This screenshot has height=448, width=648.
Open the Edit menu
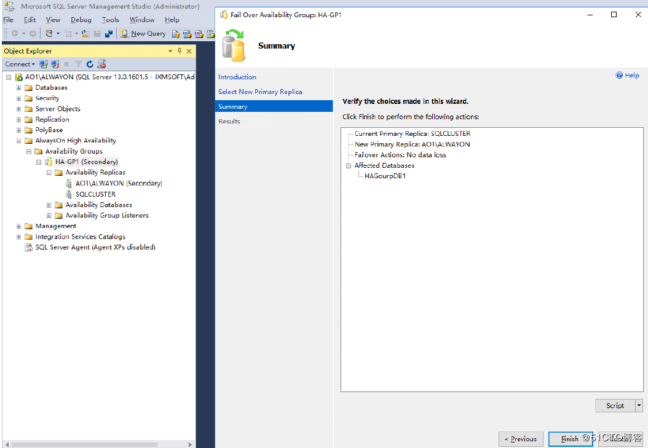[30, 20]
